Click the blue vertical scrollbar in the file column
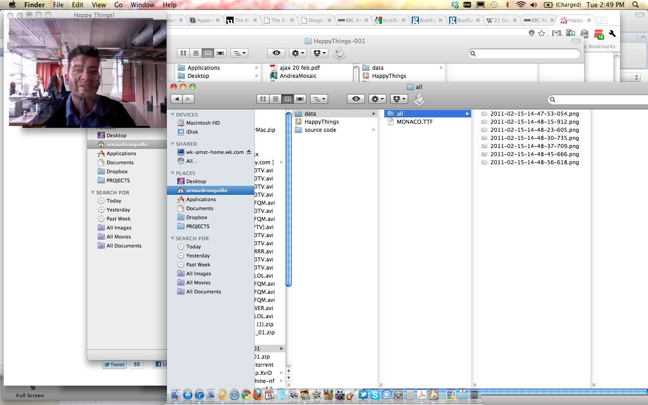The width and height of the screenshot is (648, 405). point(288,198)
